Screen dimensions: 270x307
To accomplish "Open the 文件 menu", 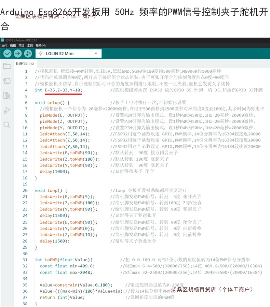I will point(4,46).
